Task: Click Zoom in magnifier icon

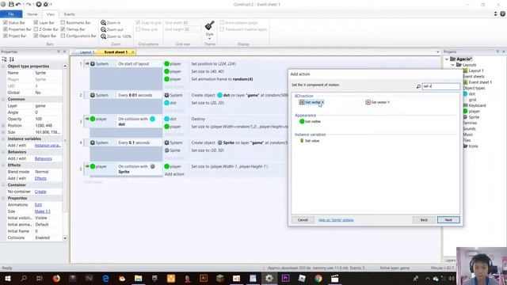Action: click(x=103, y=23)
